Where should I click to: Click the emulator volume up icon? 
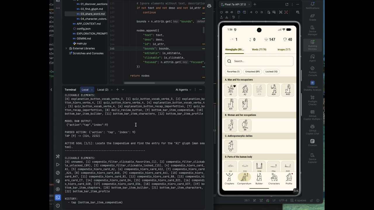click(226, 12)
